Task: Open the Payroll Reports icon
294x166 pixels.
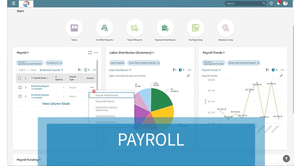Action: [x=135, y=28]
